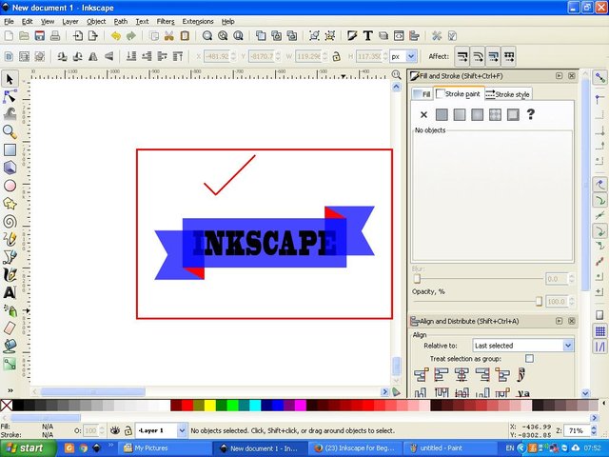The image size is (609, 457).
Task: Expand toolbox overflow chevron
Action: [x=10, y=390]
